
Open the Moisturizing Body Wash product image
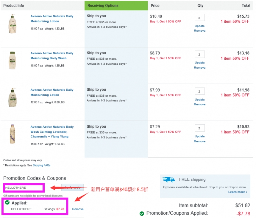pos(13,60)
